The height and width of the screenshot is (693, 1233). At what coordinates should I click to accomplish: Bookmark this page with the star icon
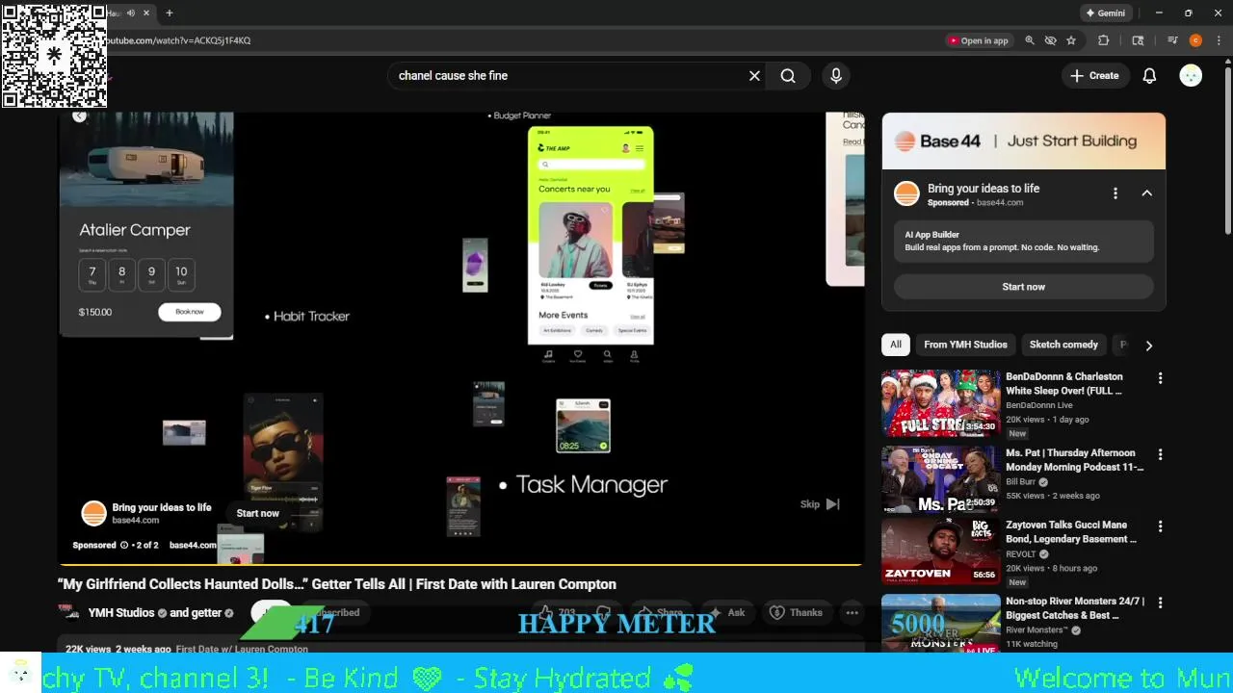coord(1071,40)
